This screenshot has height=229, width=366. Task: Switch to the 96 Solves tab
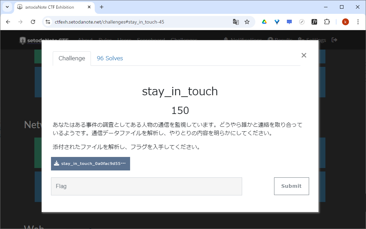pyautogui.click(x=110, y=58)
